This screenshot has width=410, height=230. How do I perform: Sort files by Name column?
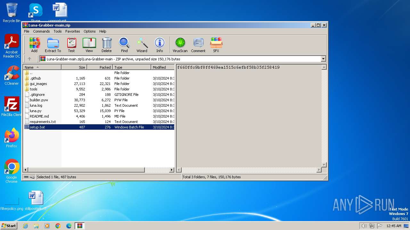pyautogui.click(x=42, y=67)
